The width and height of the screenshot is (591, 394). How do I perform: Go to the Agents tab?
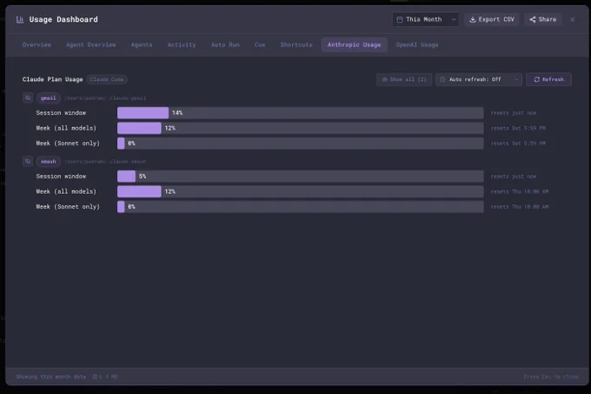pos(142,44)
